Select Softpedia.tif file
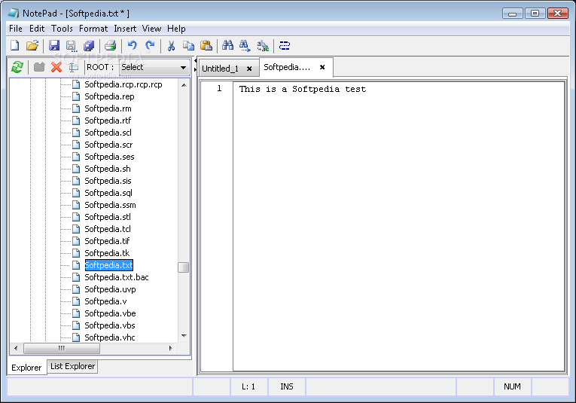The height and width of the screenshot is (403, 576). pos(107,241)
